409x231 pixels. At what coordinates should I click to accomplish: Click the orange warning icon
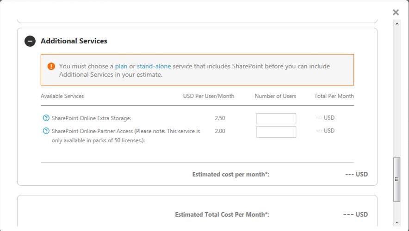[x=51, y=67]
